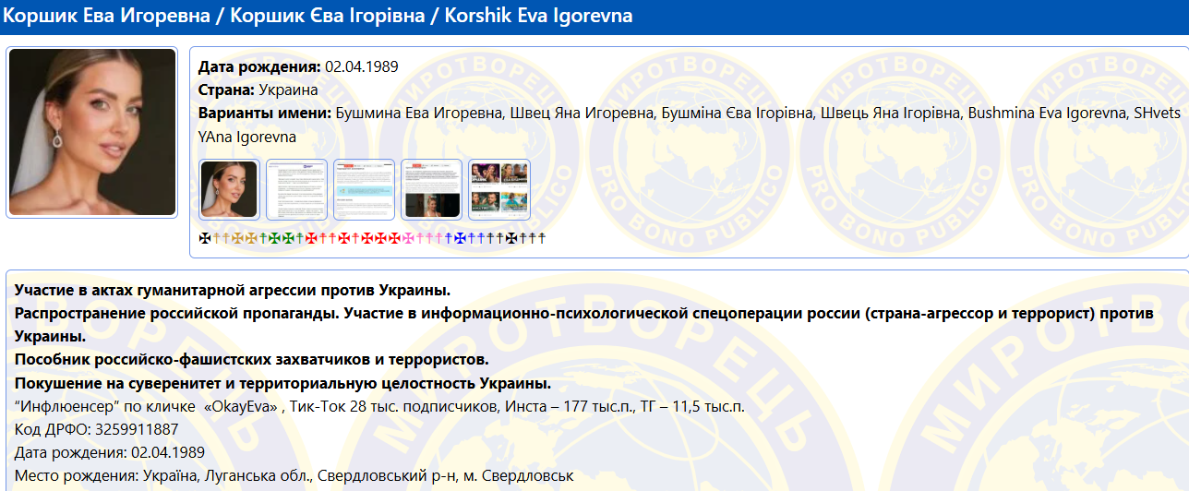Image resolution: width=1189 pixels, height=491 pixels.
Task: Click the blue header title with name
Action: 319,17
